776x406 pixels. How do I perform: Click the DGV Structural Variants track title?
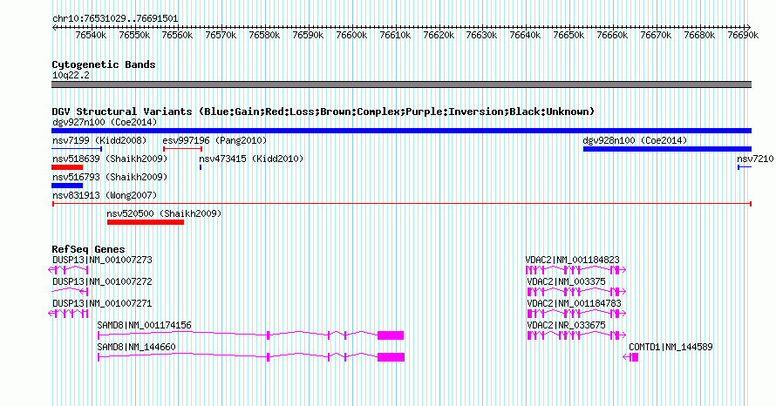pyautogui.click(x=323, y=112)
